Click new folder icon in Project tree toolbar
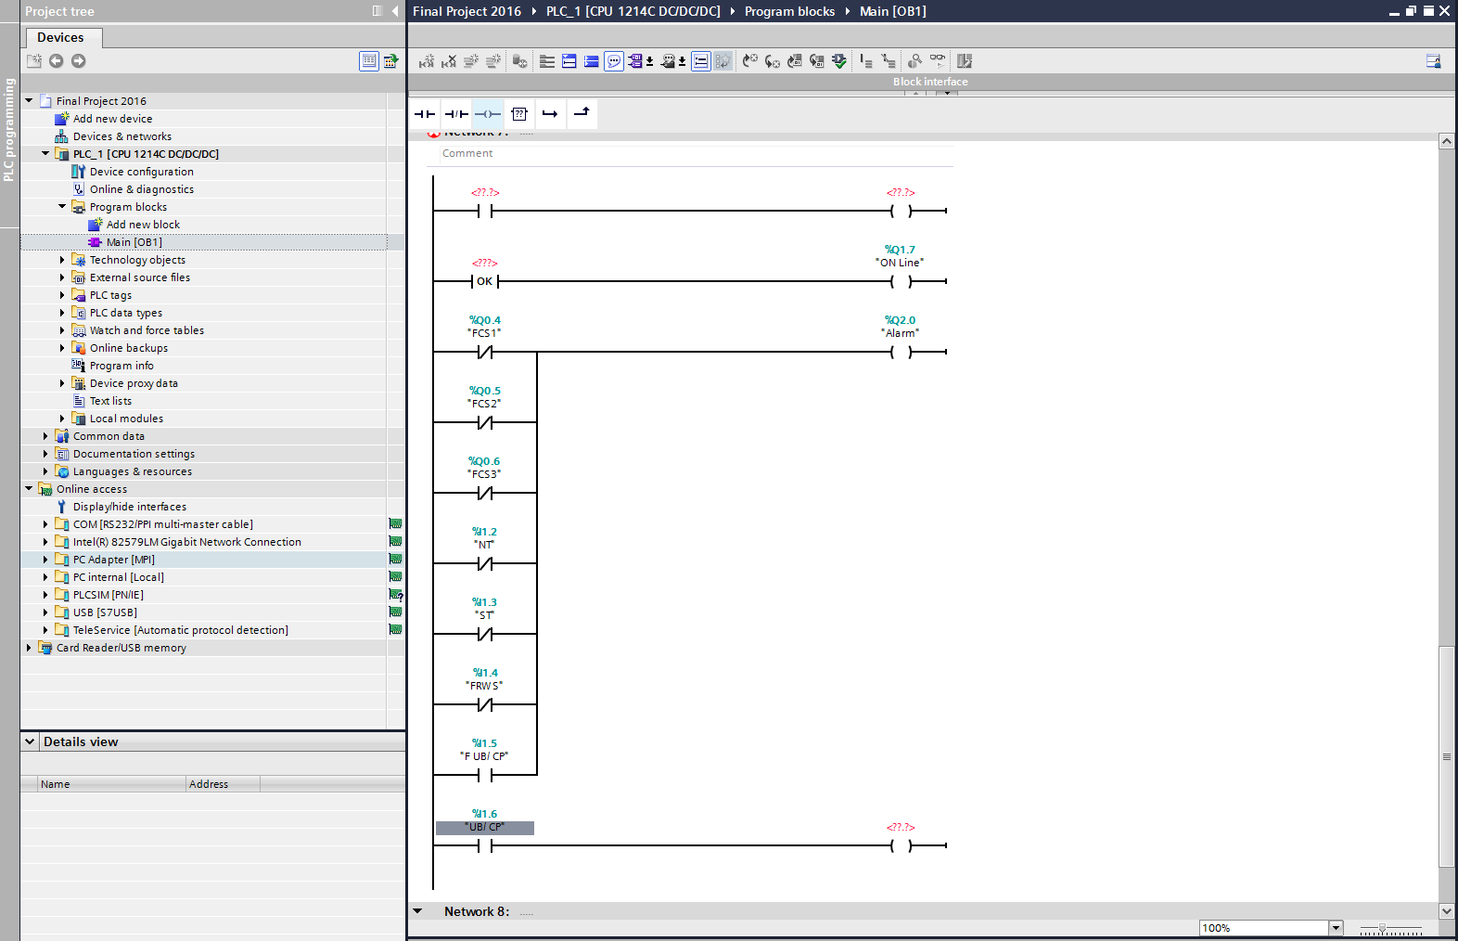 coord(34,61)
